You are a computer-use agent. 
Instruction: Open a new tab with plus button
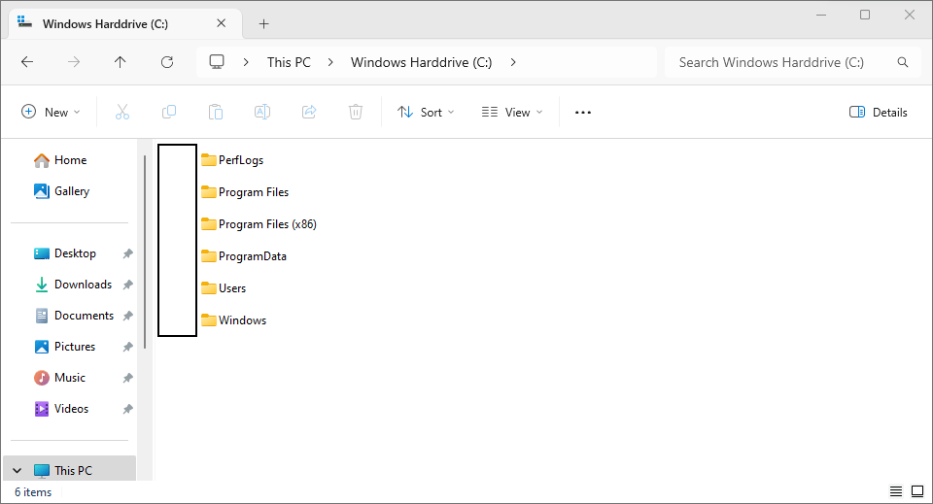tap(264, 23)
